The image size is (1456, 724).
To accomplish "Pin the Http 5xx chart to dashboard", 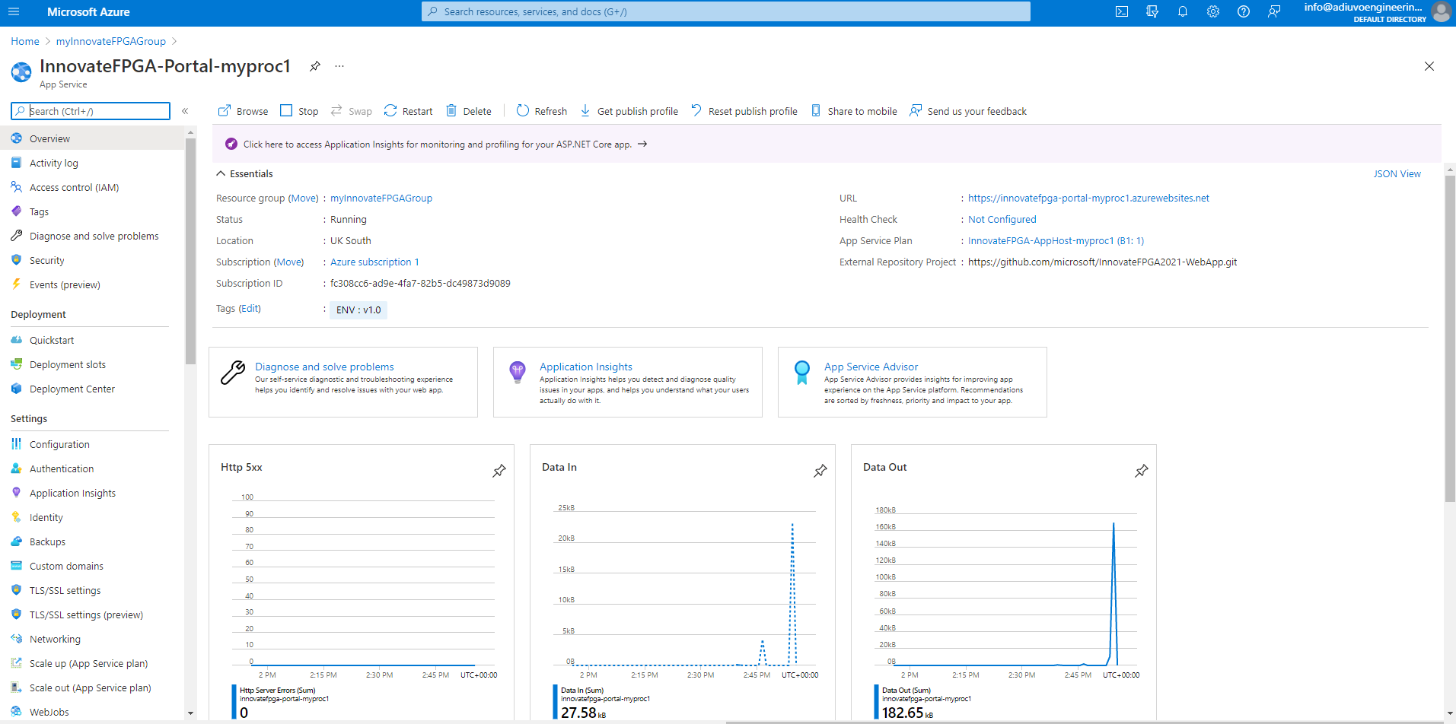I will [499, 471].
